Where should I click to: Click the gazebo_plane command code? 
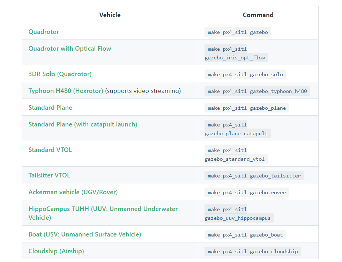247,108
